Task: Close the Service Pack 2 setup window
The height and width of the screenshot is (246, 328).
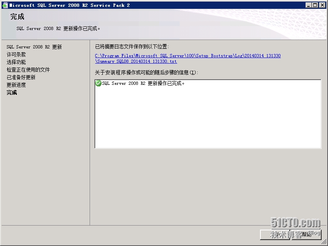Action: pyautogui.click(x=322, y=5)
